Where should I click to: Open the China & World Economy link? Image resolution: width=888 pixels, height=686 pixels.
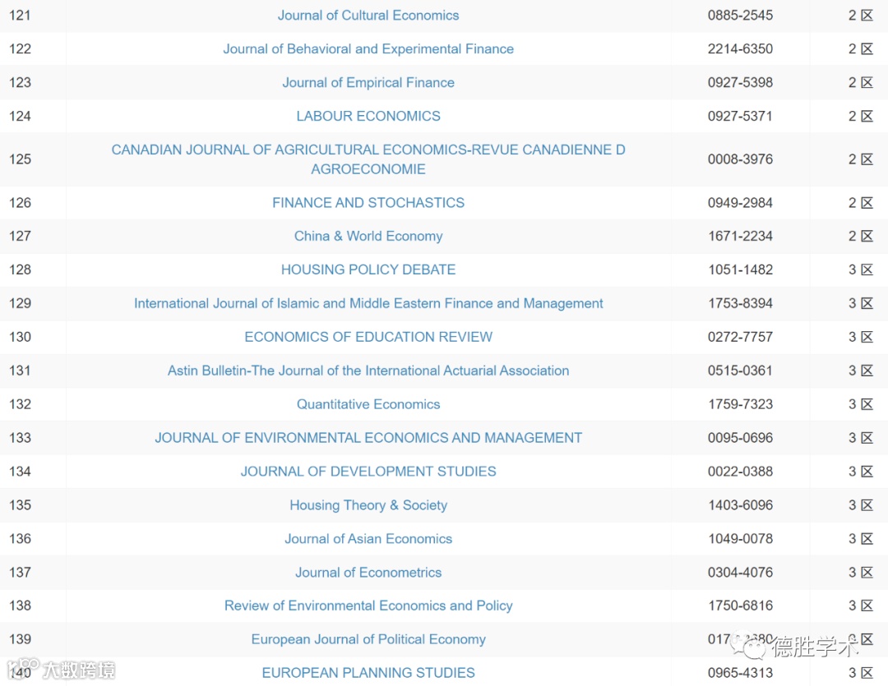click(x=368, y=236)
